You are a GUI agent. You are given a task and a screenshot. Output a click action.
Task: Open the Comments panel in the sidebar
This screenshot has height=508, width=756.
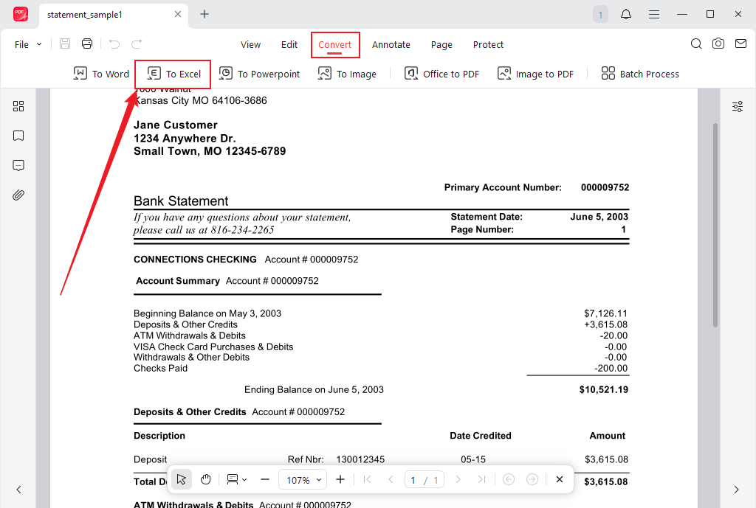click(18, 165)
